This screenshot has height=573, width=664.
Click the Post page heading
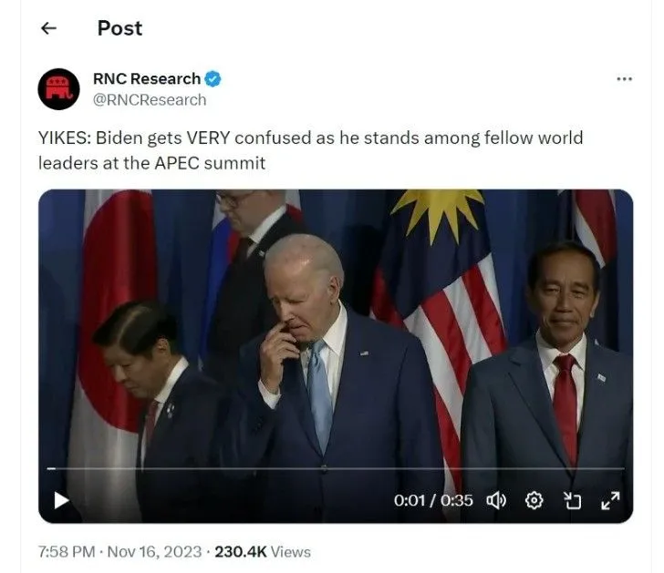(x=119, y=28)
